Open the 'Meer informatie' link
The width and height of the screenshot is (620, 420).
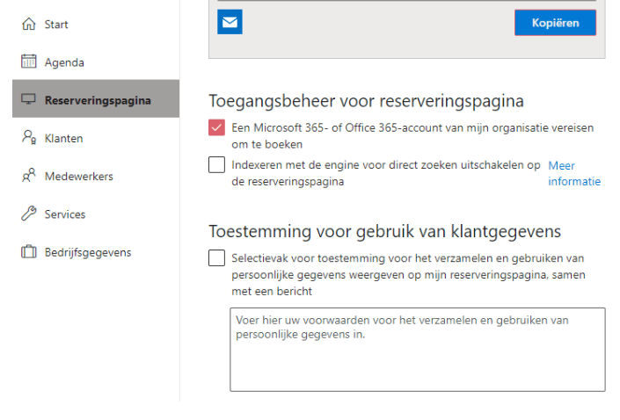tap(573, 173)
